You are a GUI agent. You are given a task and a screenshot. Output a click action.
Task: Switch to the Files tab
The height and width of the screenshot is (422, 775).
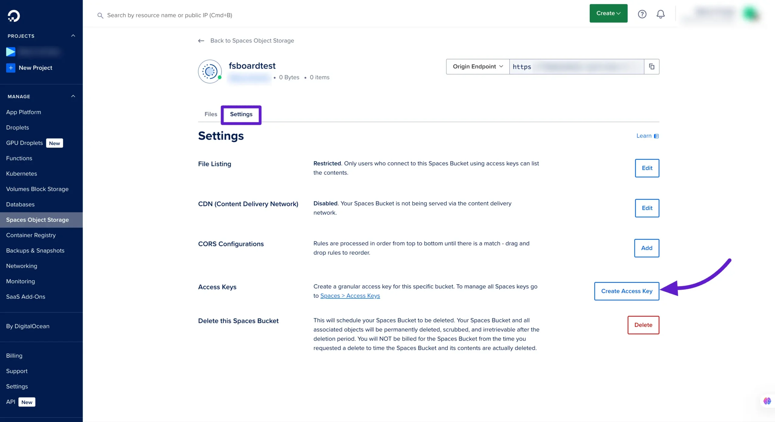pos(211,114)
